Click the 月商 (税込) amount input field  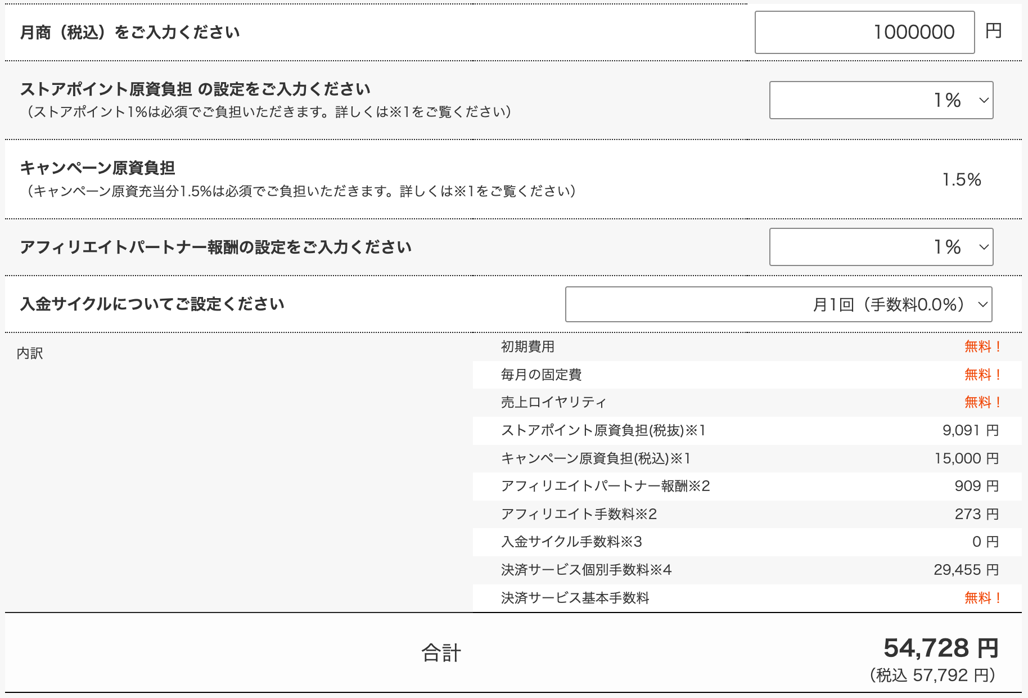(x=864, y=32)
